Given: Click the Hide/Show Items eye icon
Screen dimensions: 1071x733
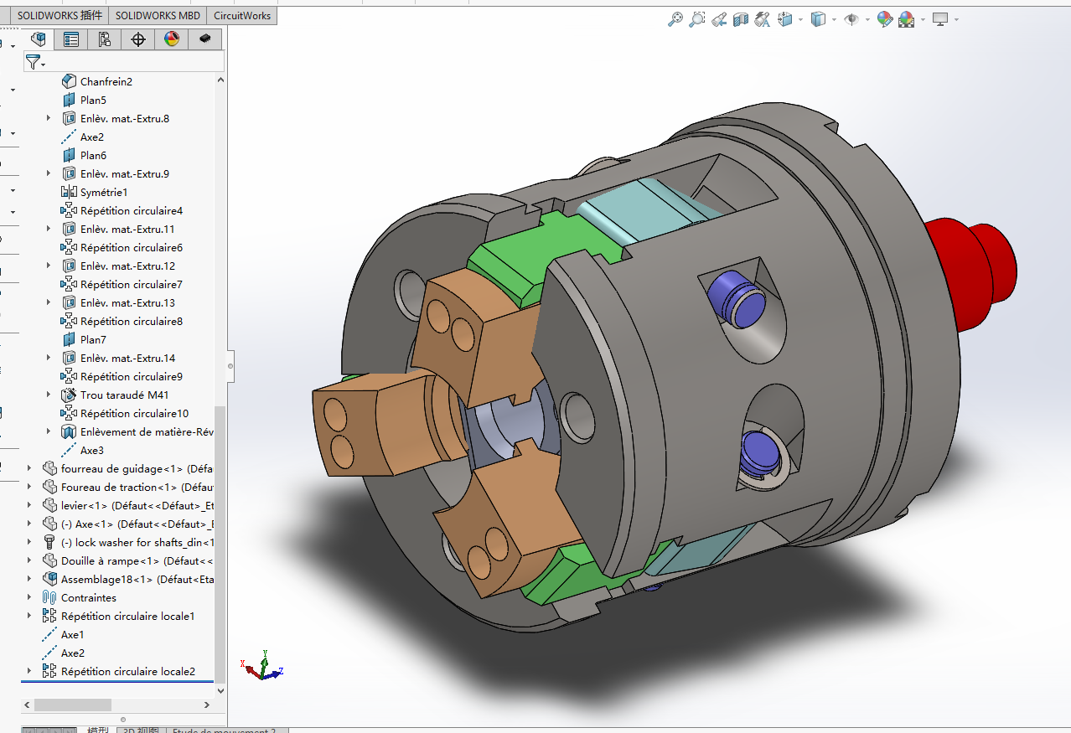Looking at the screenshot, I should tap(851, 19).
